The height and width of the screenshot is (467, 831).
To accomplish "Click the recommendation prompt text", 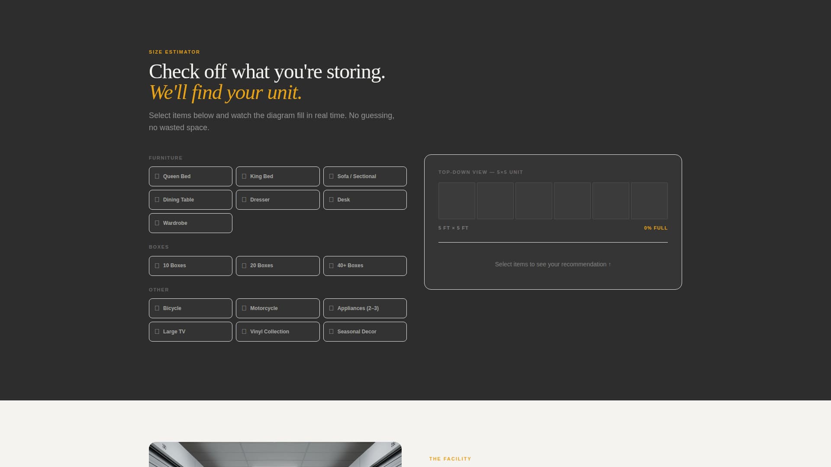I will [x=553, y=264].
